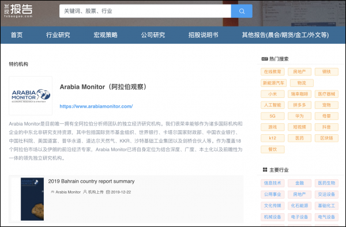Viewport: 346px width, 227px height.
Task: Open the fxbaogao.com logo
Action: pos(18,10)
